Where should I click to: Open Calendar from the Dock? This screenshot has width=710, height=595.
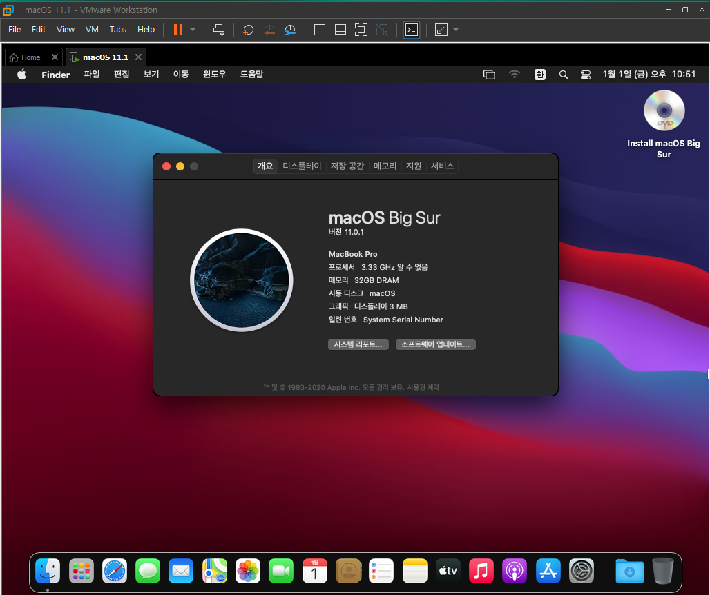tap(315, 571)
